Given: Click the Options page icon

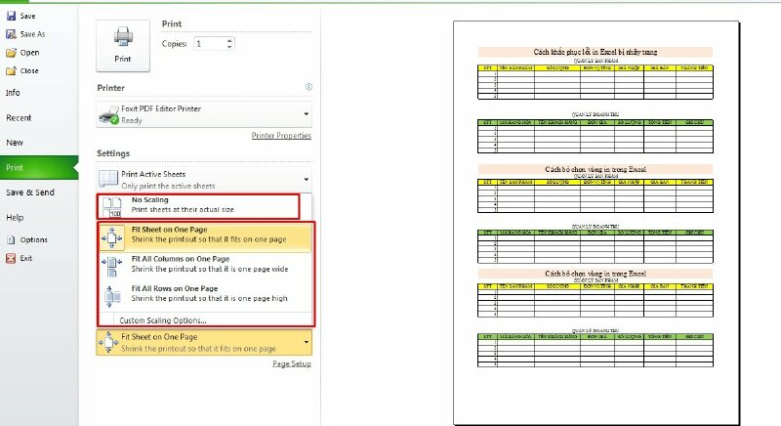Looking at the screenshot, I should click(11, 239).
